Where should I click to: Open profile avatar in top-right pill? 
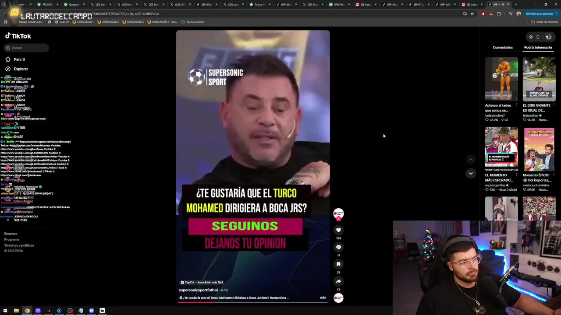[548, 37]
